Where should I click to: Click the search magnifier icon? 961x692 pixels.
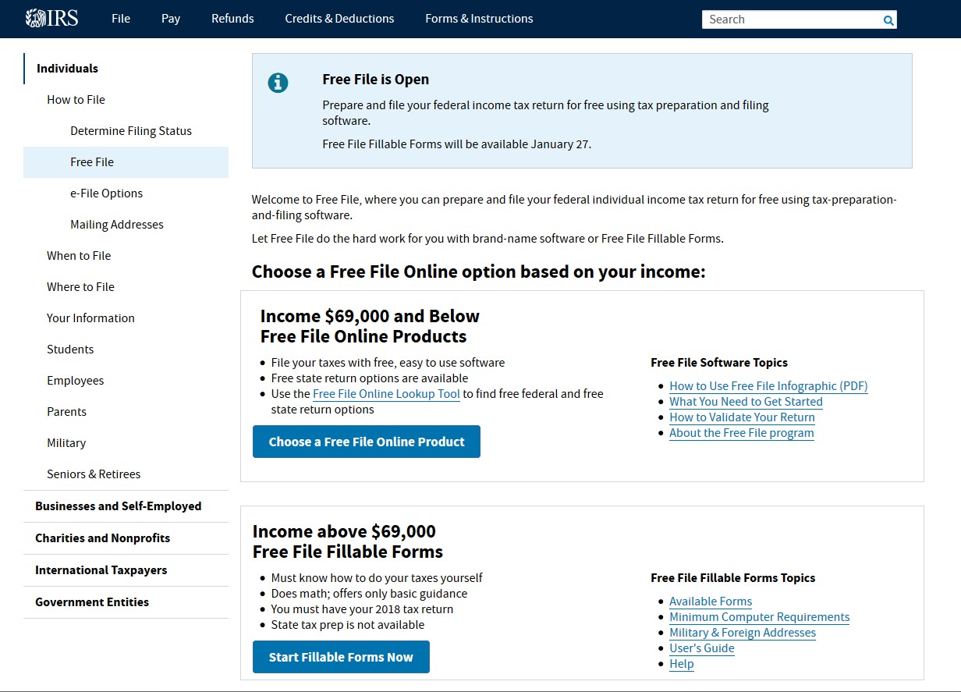(888, 20)
